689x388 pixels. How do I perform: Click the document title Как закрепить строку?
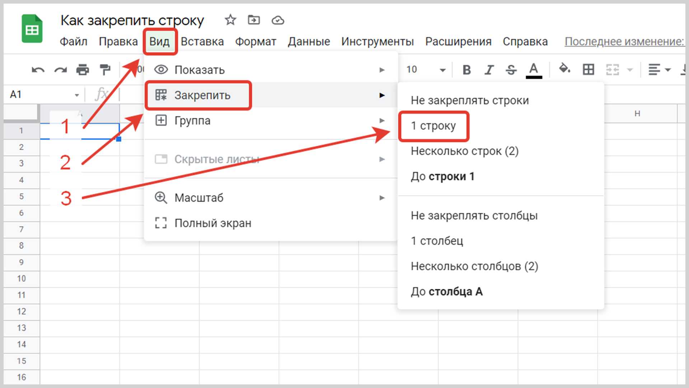[132, 20]
